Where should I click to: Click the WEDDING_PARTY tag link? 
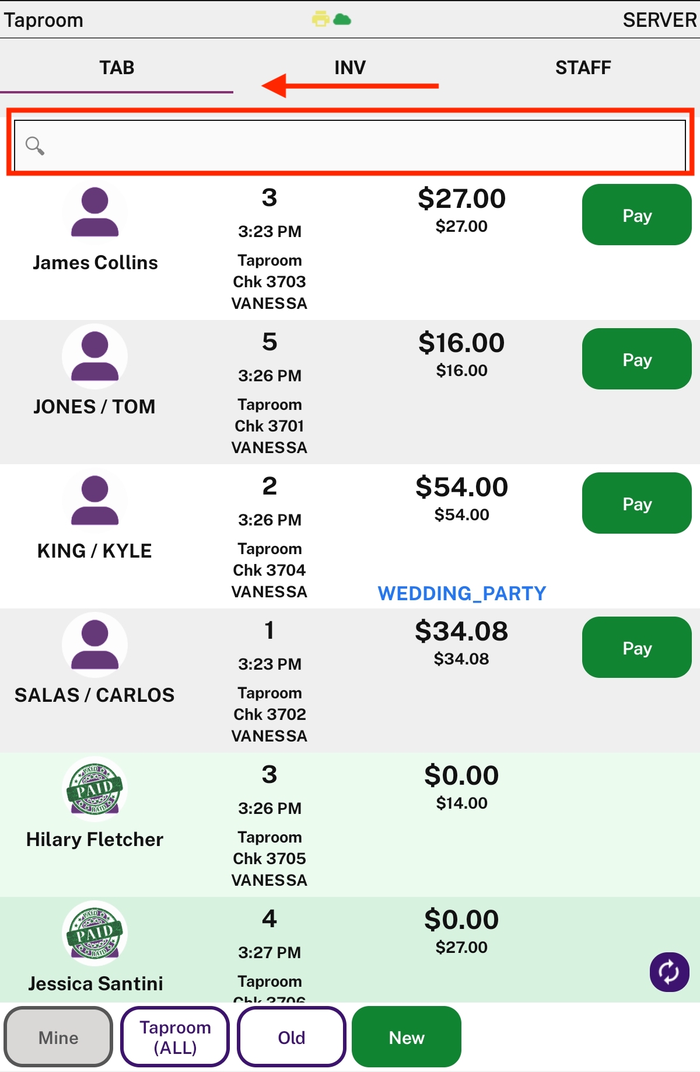[462, 593]
